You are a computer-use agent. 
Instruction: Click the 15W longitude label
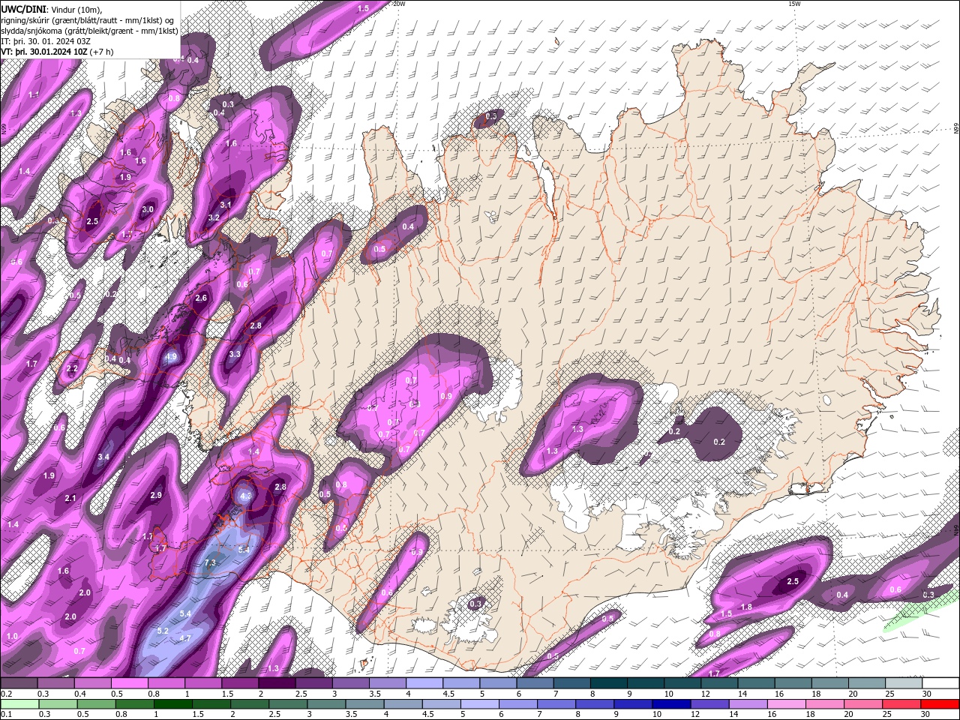pyautogui.click(x=794, y=4)
